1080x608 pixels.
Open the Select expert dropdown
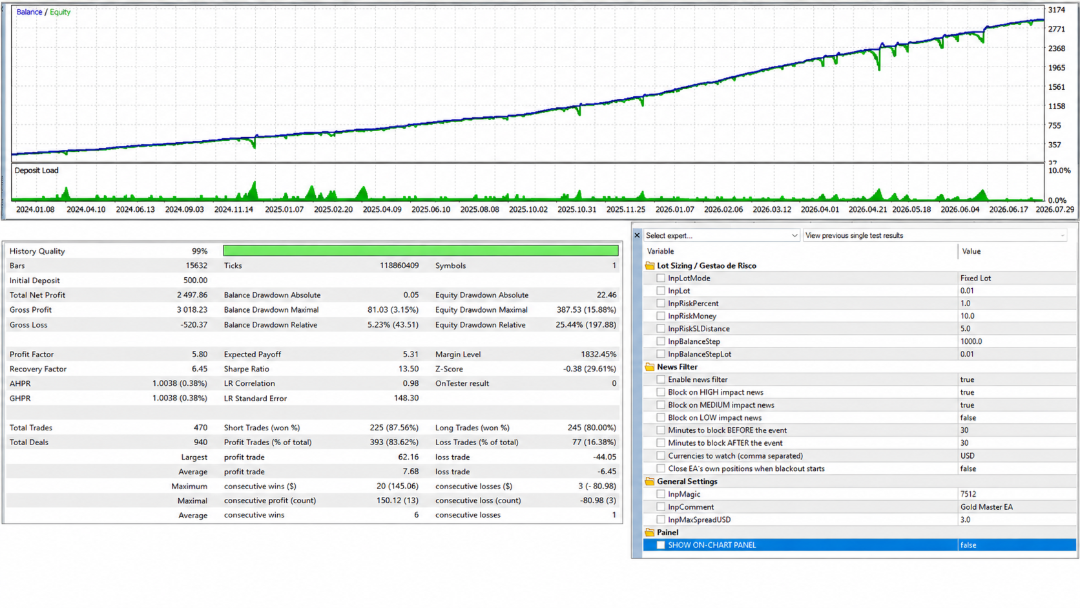coord(722,236)
